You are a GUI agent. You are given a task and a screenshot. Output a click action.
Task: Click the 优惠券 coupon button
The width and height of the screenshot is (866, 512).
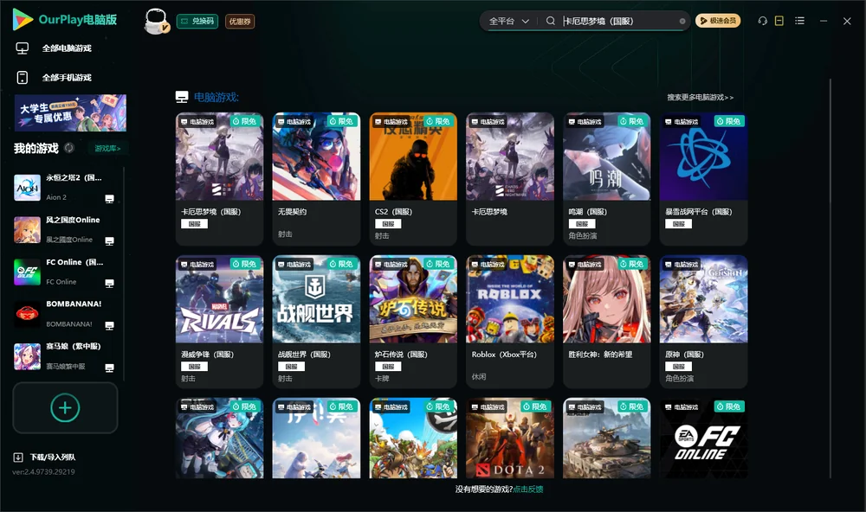click(x=240, y=22)
